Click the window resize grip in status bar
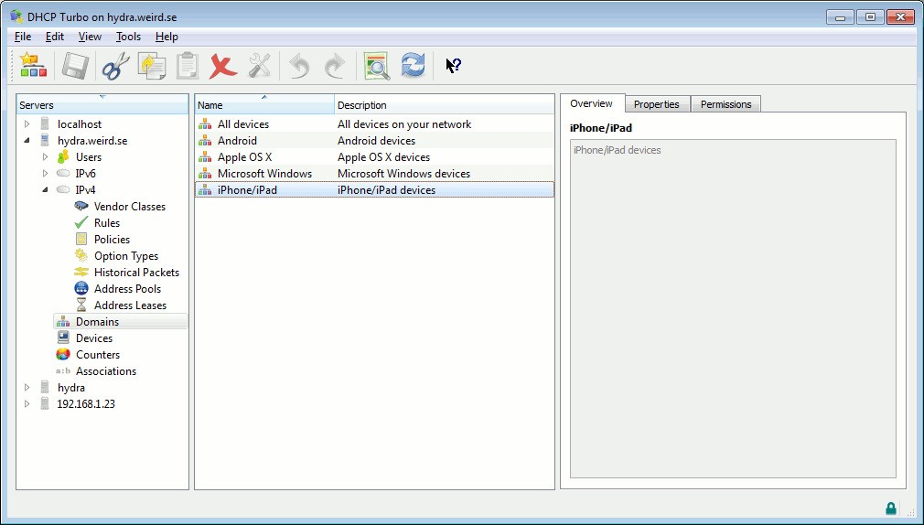 pos(911,512)
